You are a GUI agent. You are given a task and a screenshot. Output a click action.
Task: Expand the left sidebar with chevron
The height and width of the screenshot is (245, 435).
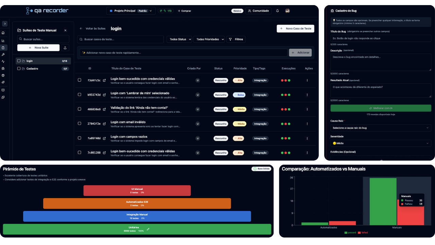(x=5, y=24)
